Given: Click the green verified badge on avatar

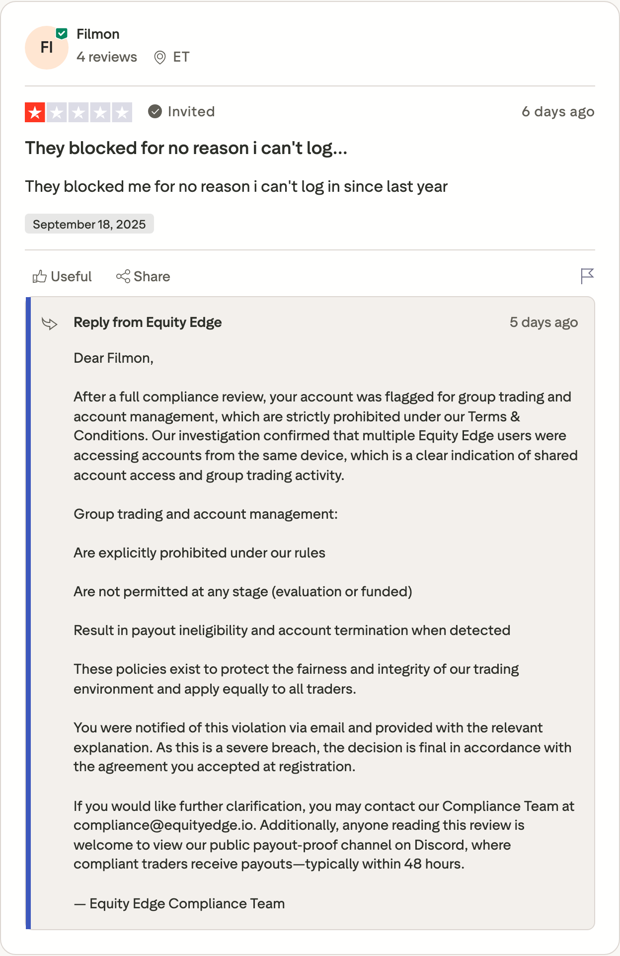Looking at the screenshot, I should [x=62, y=34].
